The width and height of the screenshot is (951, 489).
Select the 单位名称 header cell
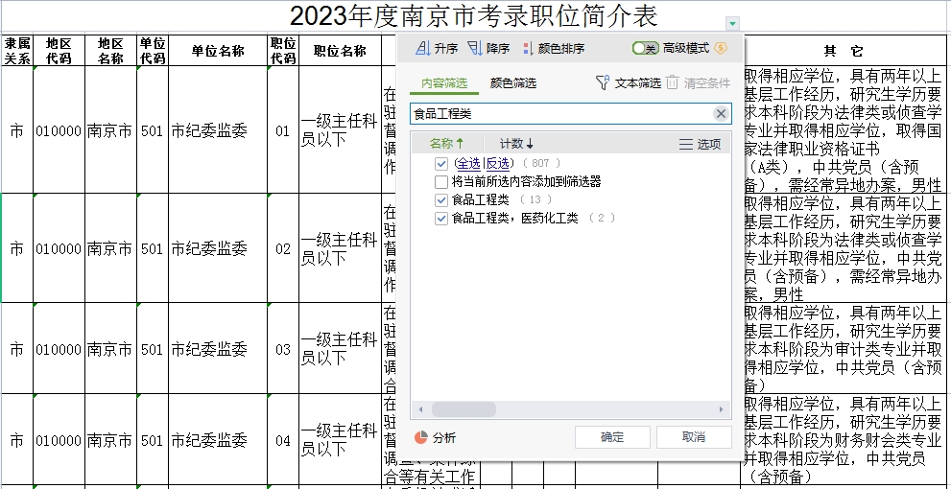click(x=218, y=50)
